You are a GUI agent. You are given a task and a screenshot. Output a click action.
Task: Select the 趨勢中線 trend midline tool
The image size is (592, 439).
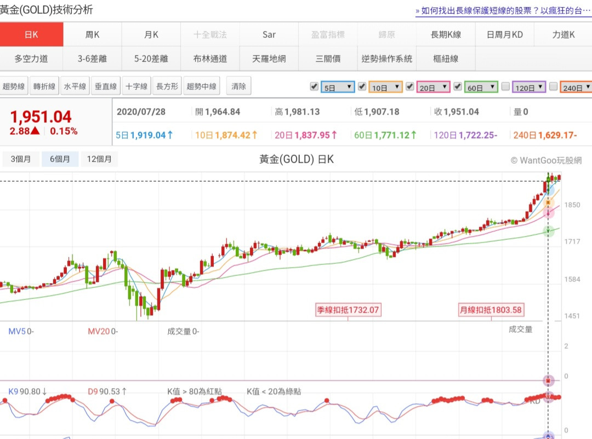point(202,86)
